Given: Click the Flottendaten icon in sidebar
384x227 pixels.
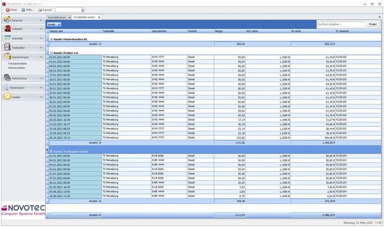Looking at the screenshot, I should click(6, 87).
